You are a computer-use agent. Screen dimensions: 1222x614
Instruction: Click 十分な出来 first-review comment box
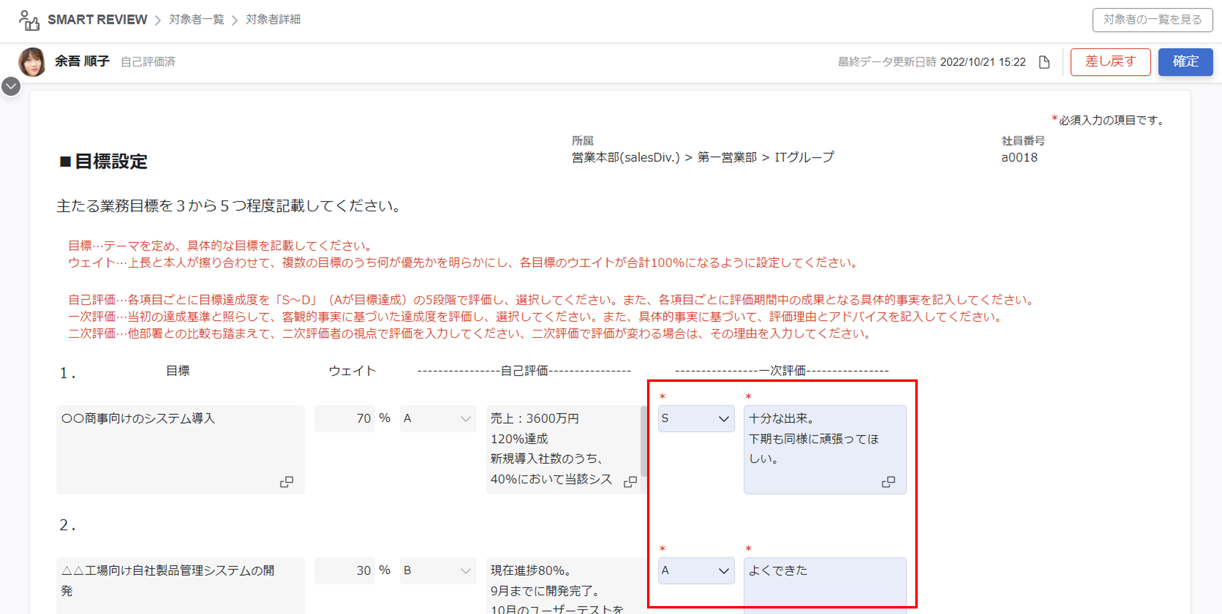(x=825, y=450)
